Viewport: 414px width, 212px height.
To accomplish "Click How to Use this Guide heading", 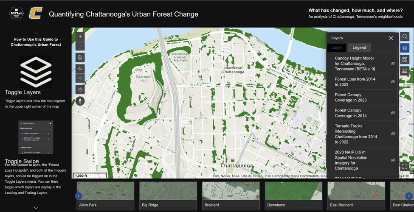I will 36,42.
